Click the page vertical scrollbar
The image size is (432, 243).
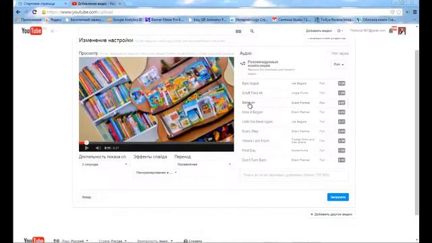[x=416, y=132]
